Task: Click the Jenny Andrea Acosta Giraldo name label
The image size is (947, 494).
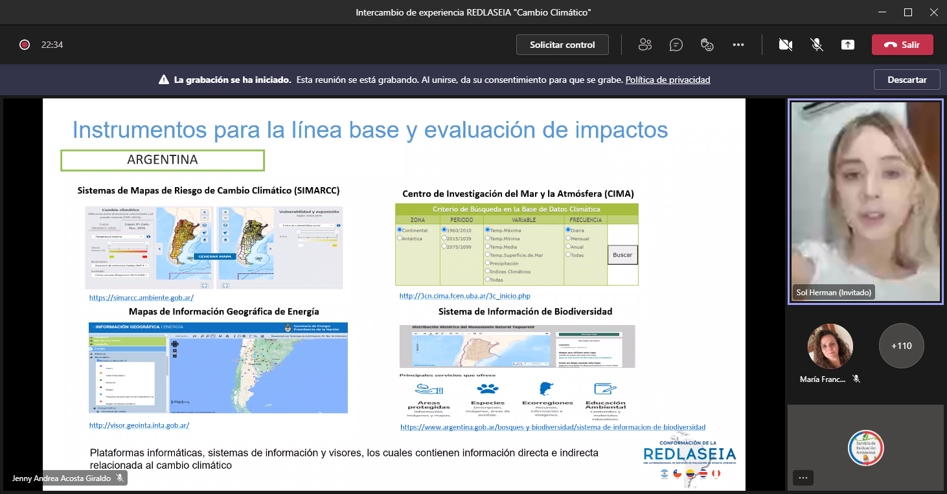Action: coord(62,478)
